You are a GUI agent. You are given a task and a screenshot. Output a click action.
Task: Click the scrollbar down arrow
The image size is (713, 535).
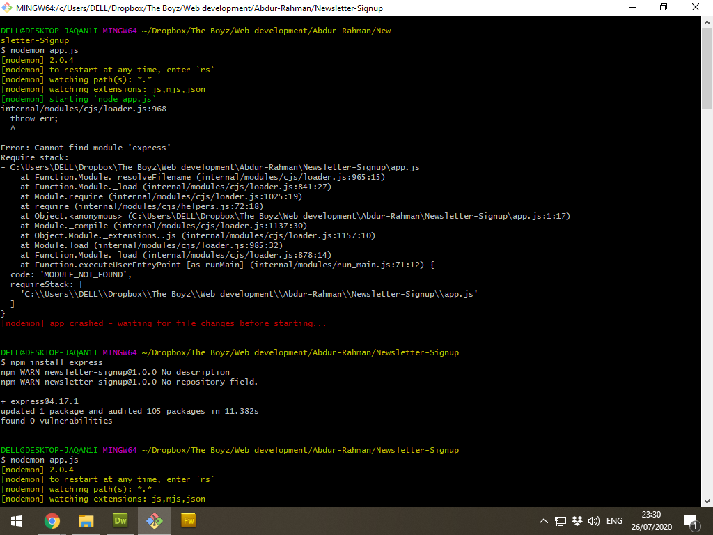pyautogui.click(x=706, y=499)
